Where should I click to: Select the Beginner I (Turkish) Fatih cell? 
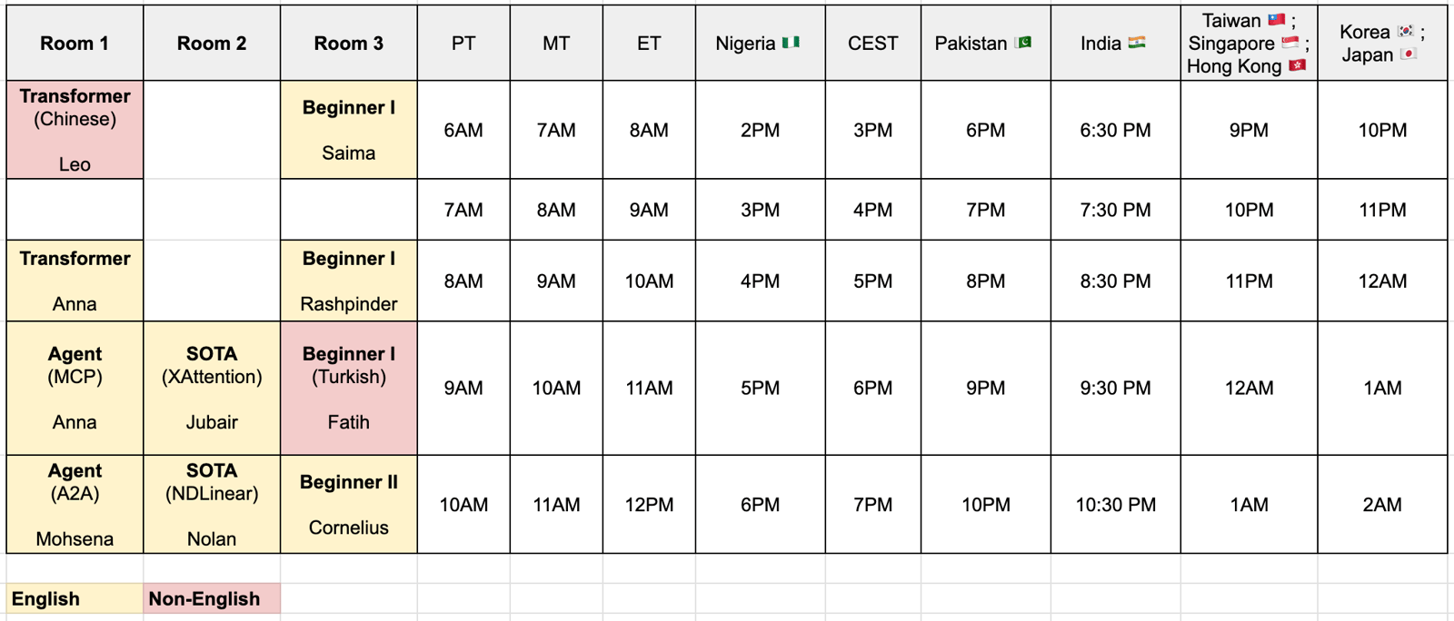click(x=349, y=388)
